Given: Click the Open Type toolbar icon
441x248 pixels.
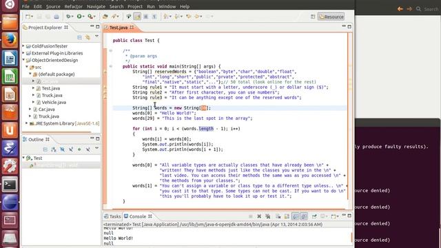Looking at the screenshot, I should pyautogui.click(x=105, y=17).
